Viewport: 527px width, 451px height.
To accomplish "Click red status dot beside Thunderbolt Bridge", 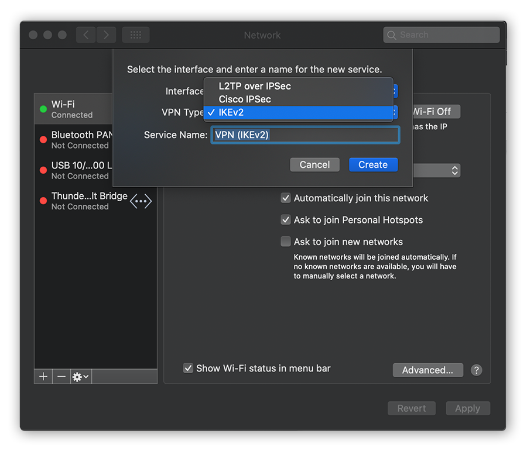I will 43,201.
